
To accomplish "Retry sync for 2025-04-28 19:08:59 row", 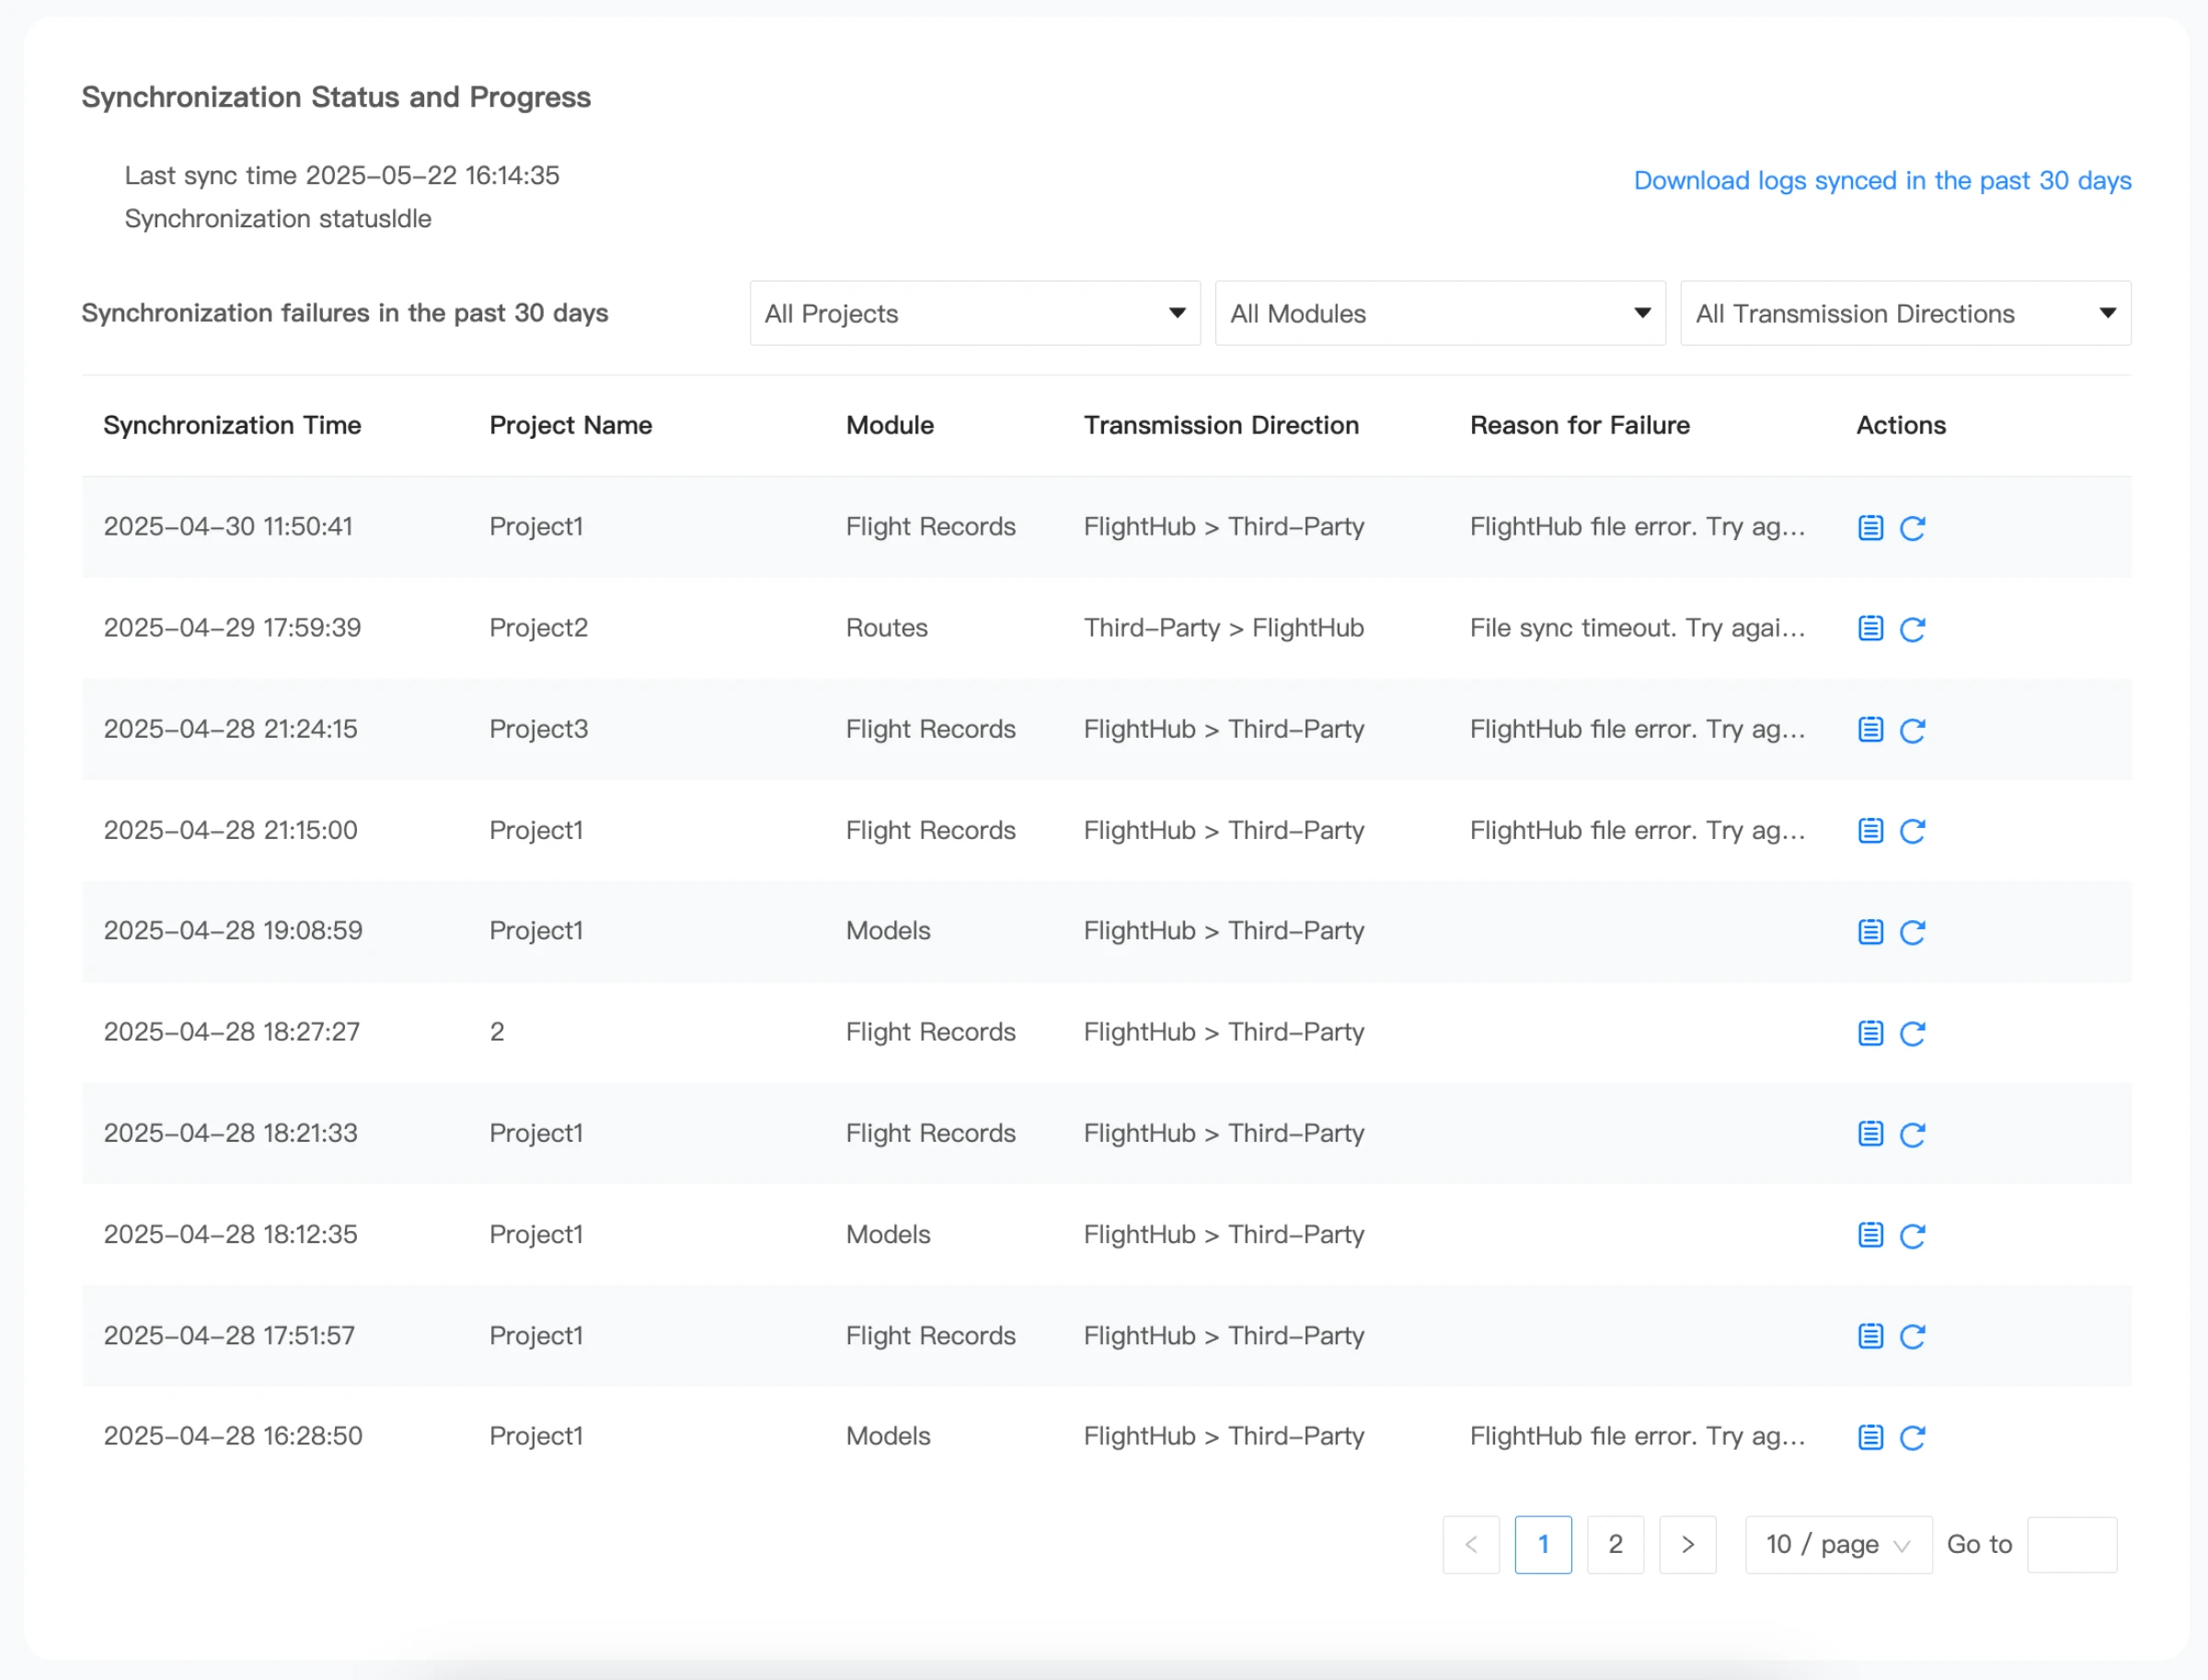I will 1912,932.
